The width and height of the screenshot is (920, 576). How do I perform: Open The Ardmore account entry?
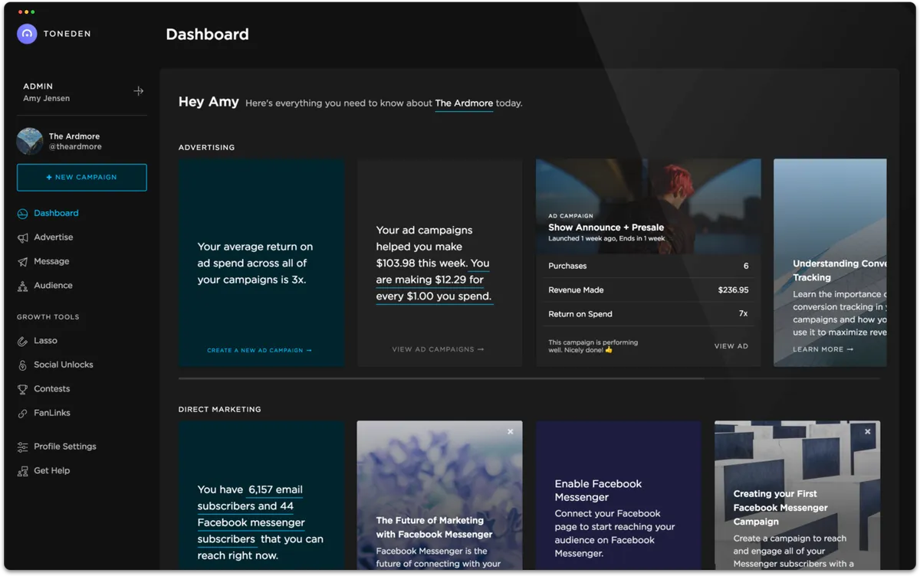click(x=73, y=141)
